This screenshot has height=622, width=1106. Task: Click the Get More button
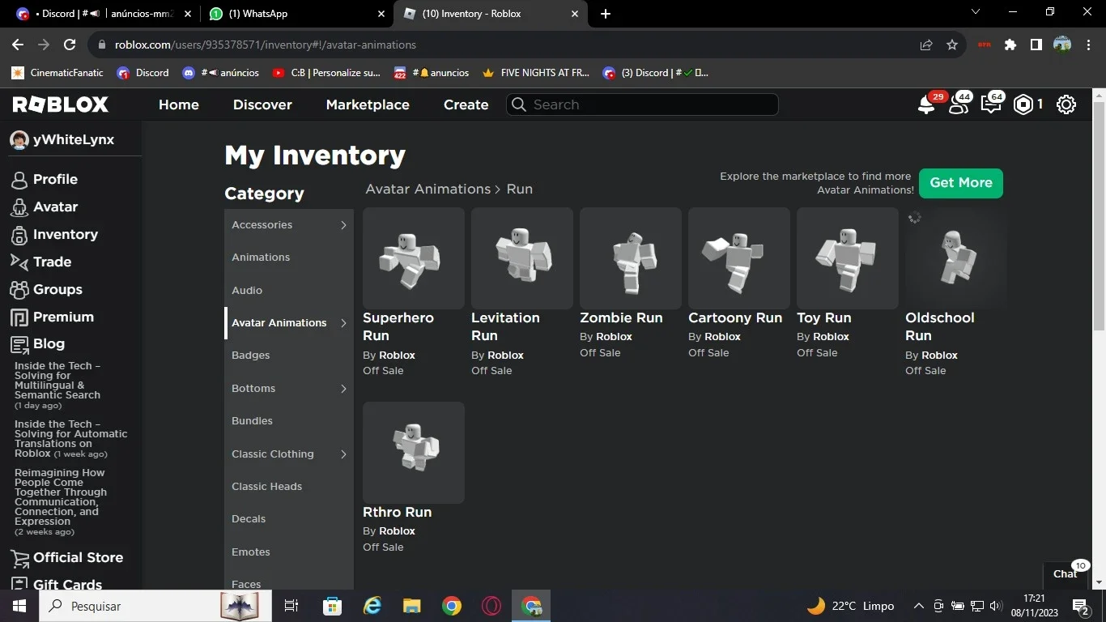point(961,183)
